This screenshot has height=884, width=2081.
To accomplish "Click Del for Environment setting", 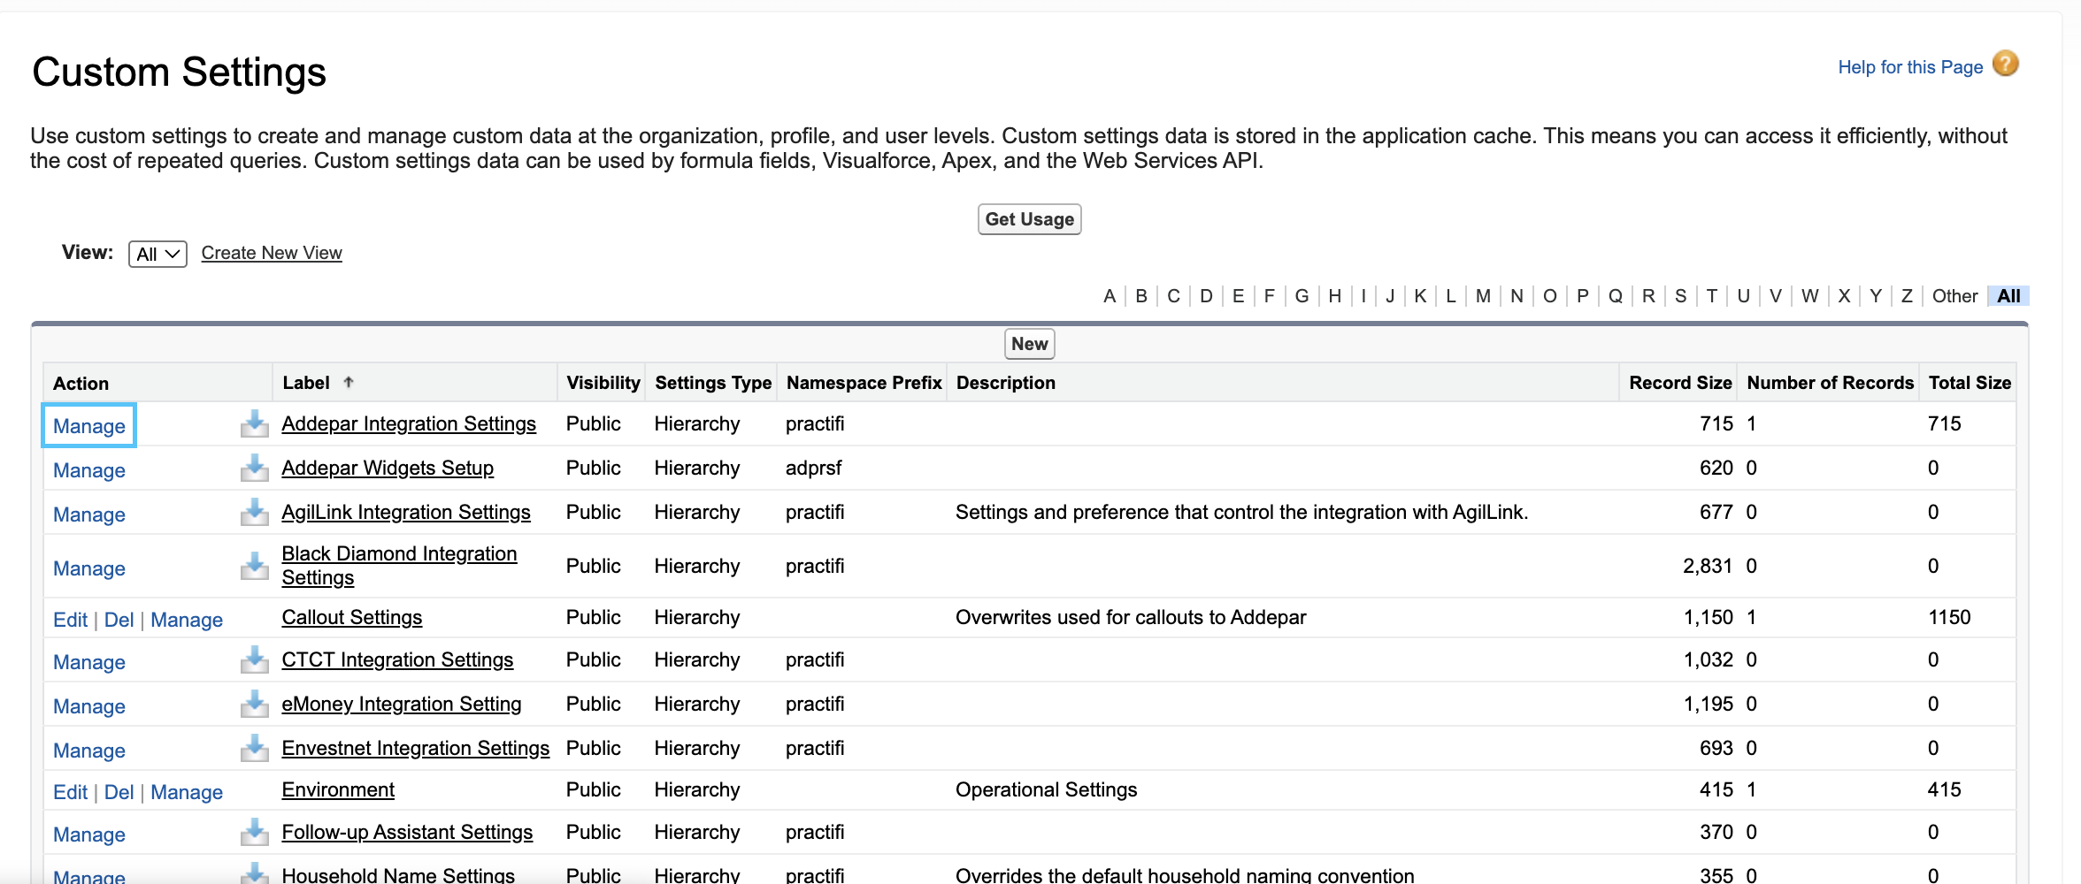I will (x=119, y=792).
